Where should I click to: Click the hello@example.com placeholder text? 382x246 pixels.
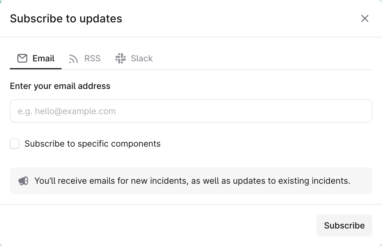tap(67, 111)
